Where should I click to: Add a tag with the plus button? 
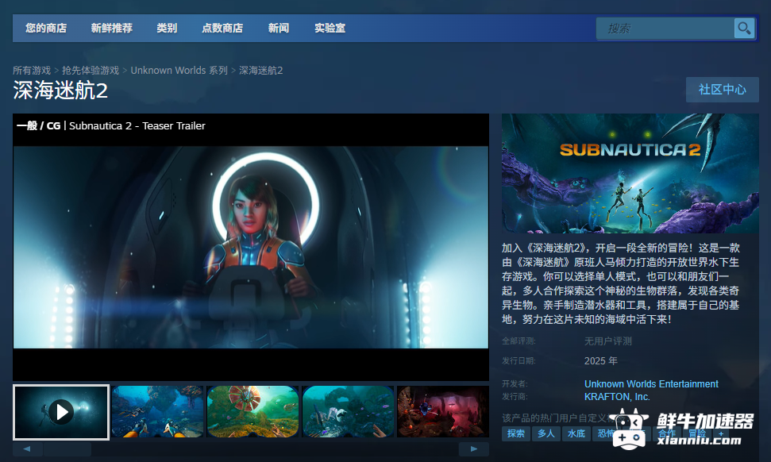click(x=721, y=433)
